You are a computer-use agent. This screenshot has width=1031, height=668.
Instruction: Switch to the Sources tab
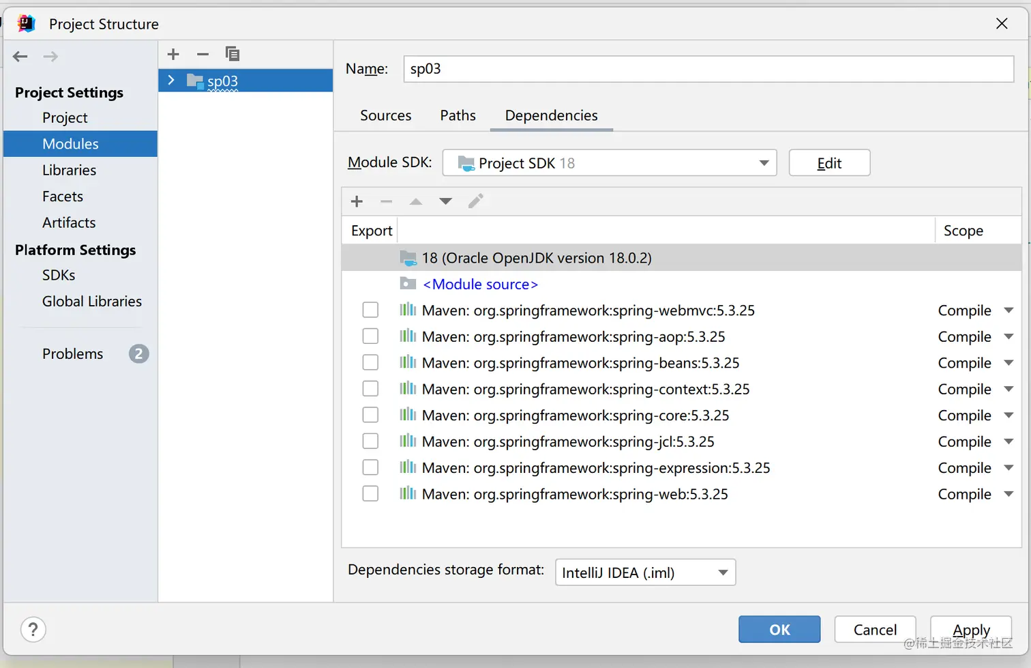(386, 115)
